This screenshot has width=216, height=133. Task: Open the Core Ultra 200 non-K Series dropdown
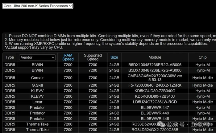coord(38,6)
